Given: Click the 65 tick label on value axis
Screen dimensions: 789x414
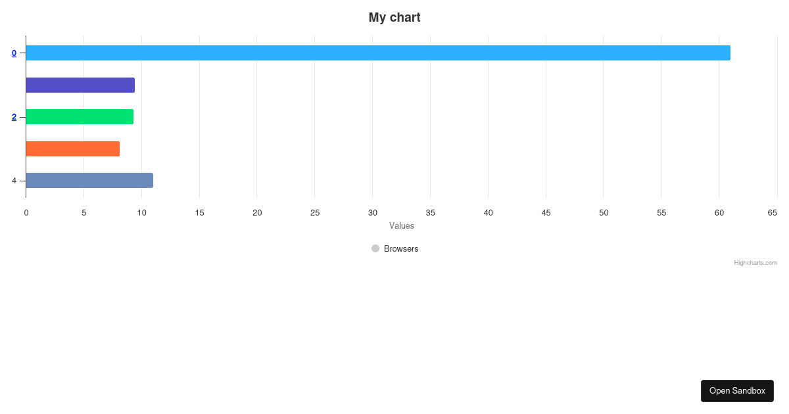Looking at the screenshot, I should point(773,212).
